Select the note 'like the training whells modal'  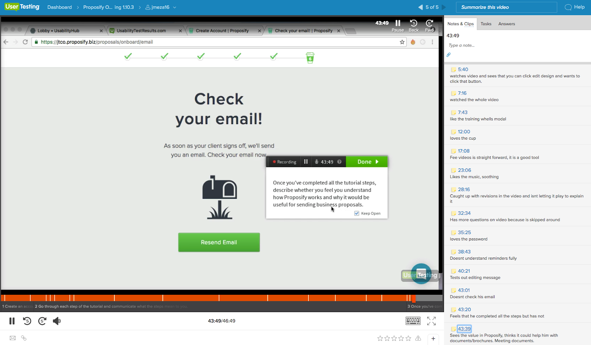click(x=478, y=119)
